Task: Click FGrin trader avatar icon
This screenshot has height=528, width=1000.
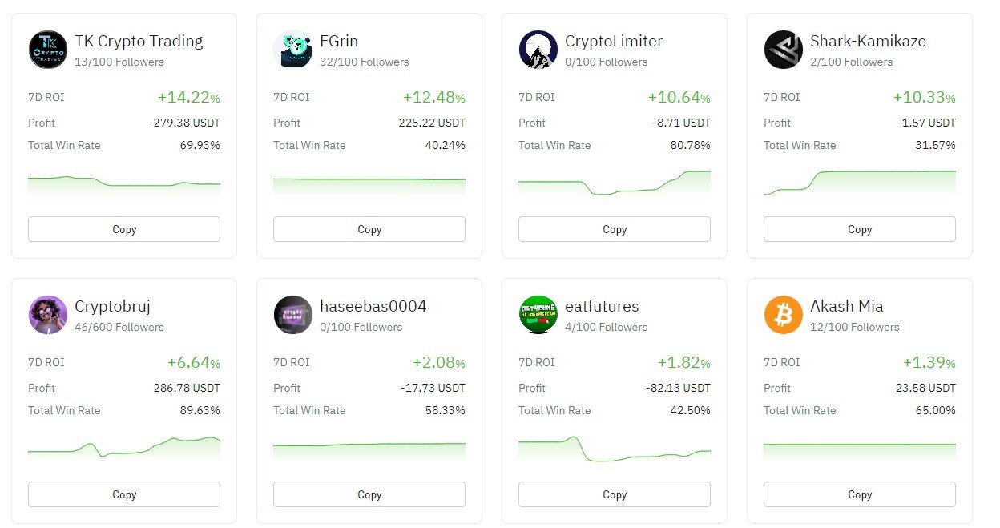Action: click(x=292, y=50)
